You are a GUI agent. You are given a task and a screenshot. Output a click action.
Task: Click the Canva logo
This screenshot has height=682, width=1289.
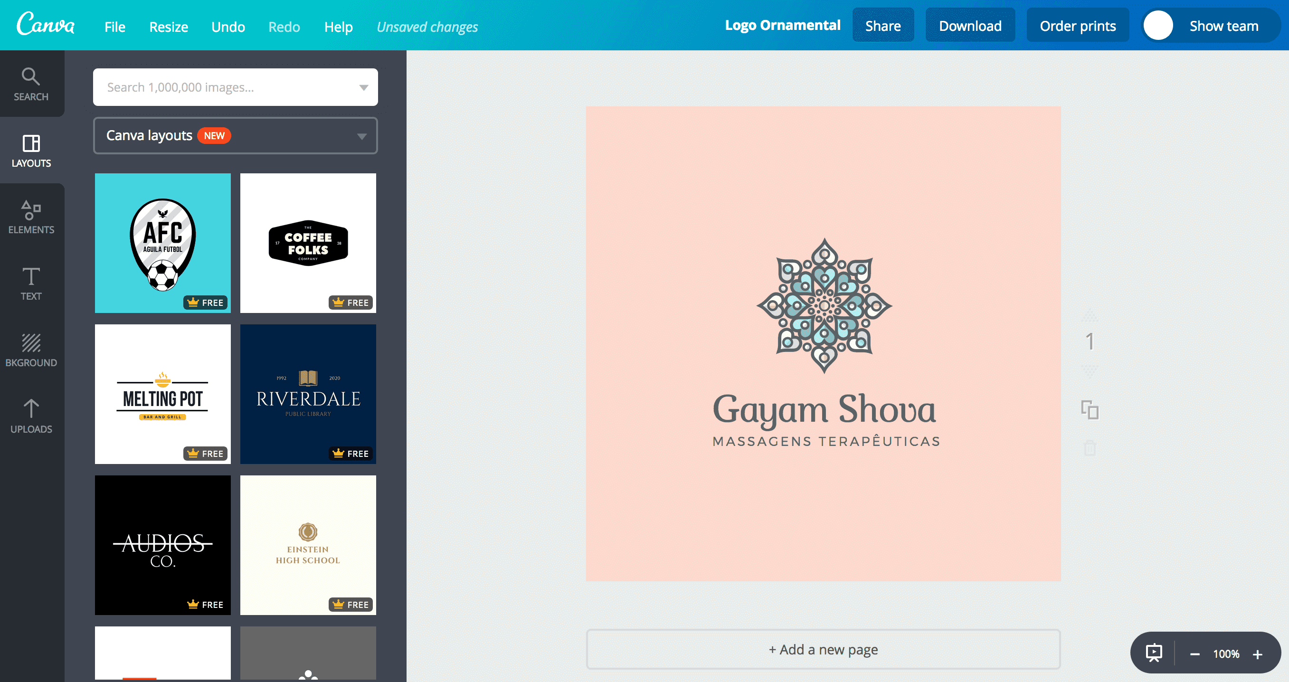[x=46, y=24]
